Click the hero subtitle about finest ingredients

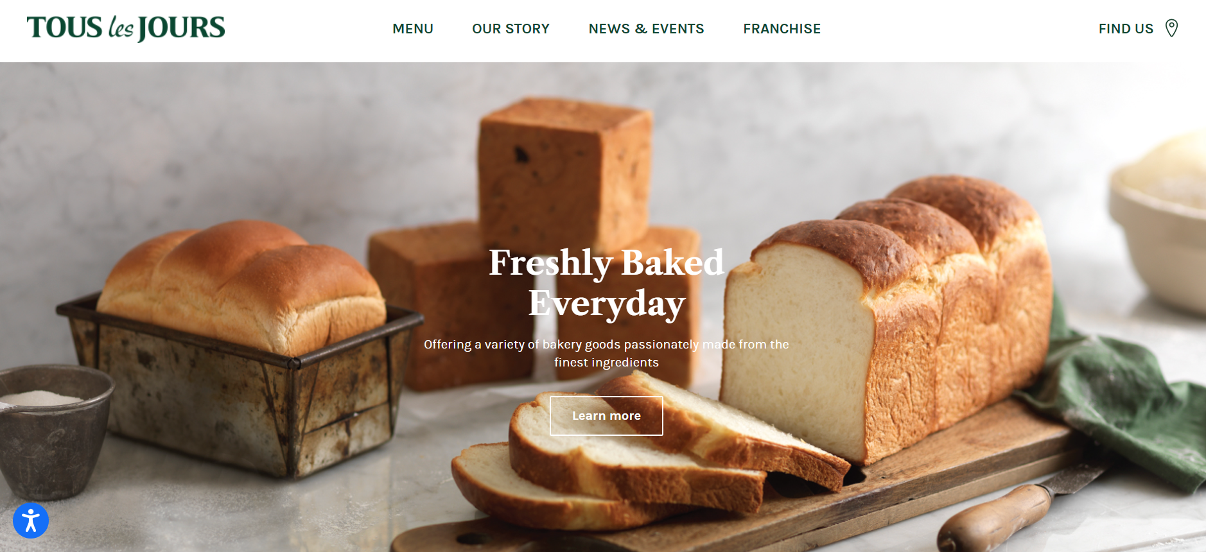[606, 353]
